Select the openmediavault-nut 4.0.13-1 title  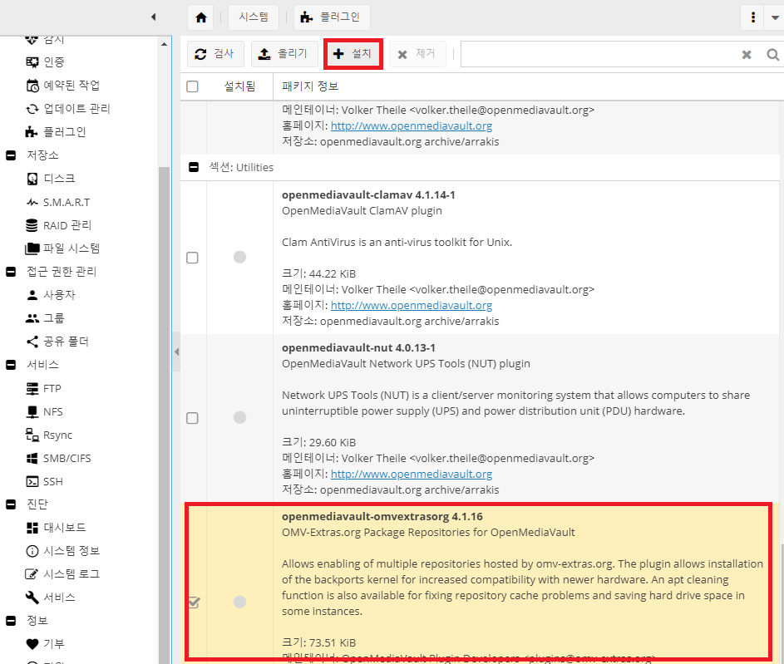[358, 347]
